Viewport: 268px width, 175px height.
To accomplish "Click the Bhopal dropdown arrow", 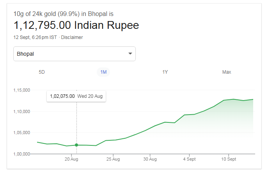I will pos(130,54).
